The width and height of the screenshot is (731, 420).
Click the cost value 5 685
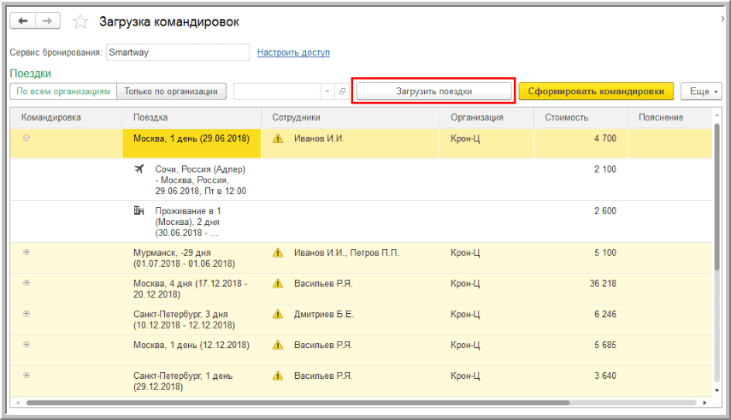tap(605, 346)
